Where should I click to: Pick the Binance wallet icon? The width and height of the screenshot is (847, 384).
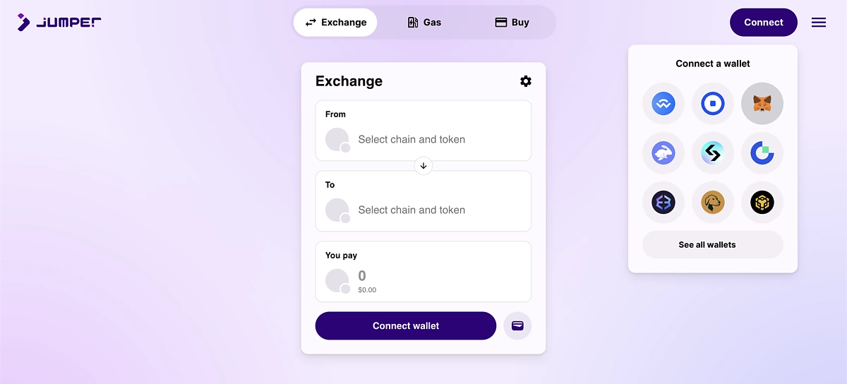point(762,203)
